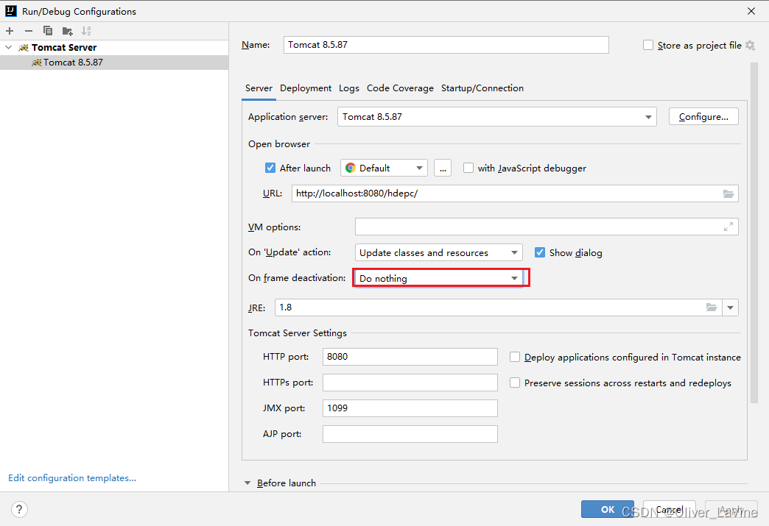Collapse the Tomcat Server tree node
769x526 pixels.
[8, 48]
